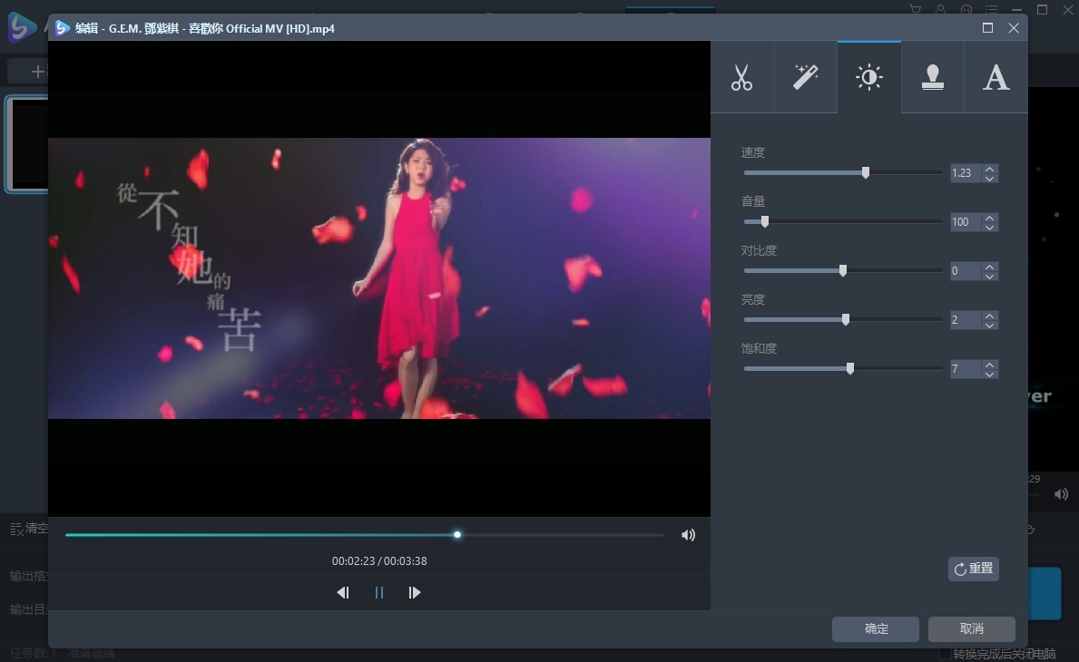Screen dimensions: 1079x662
Task: Click the 对比度 slider handle
Action: pyautogui.click(x=842, y=270)
